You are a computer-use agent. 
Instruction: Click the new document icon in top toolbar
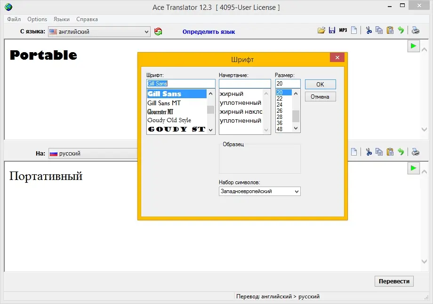pos(354,31)
